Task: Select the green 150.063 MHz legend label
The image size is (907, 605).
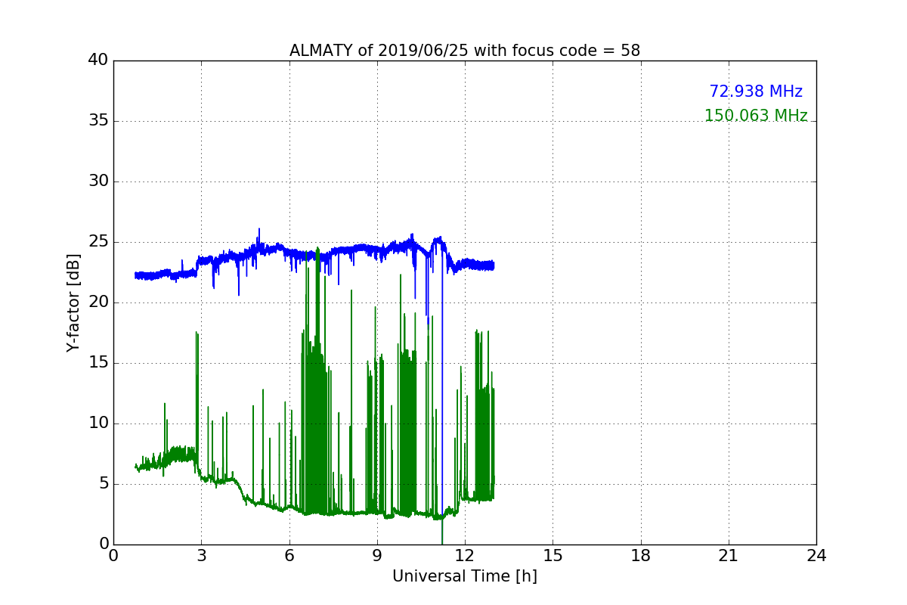Action: click(x=756, y=116)
